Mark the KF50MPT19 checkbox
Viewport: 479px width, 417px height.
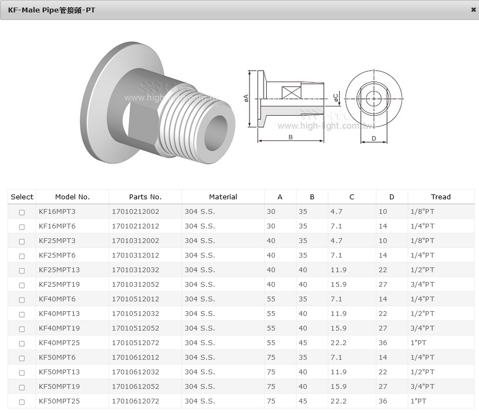22,387
